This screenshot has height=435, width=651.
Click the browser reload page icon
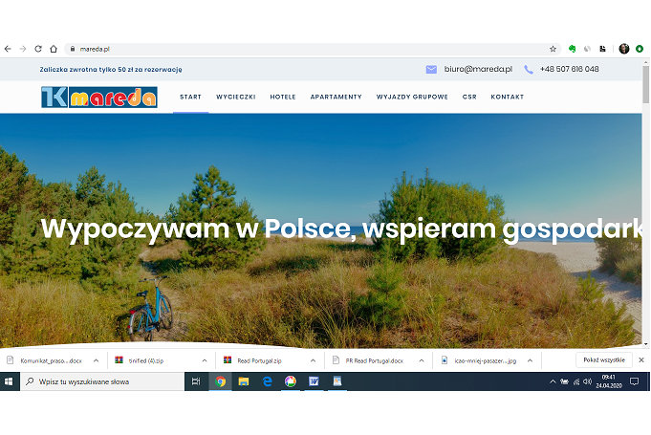pyautogui.click(x=38, y=49)
